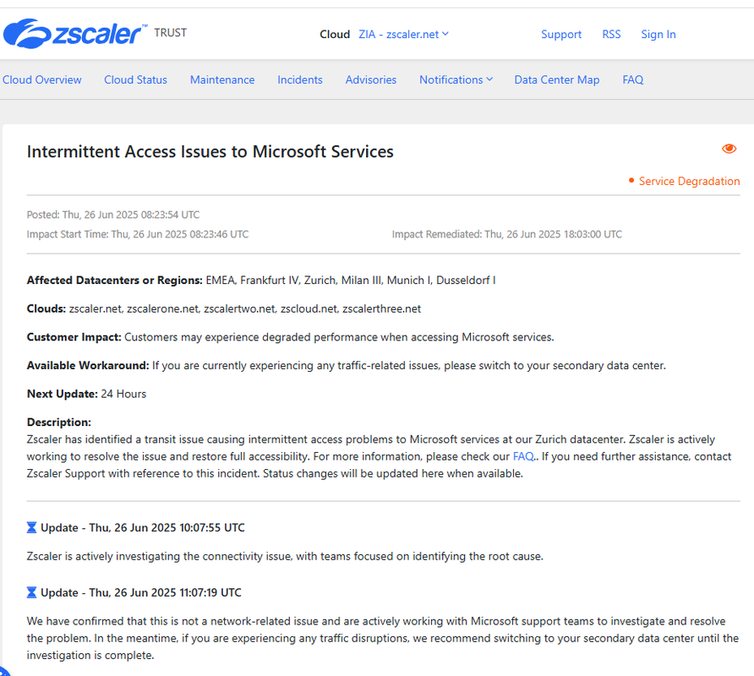Click FAQ in the navigation bar
Screen dimensions: 754x676
(x=633, y=79)
